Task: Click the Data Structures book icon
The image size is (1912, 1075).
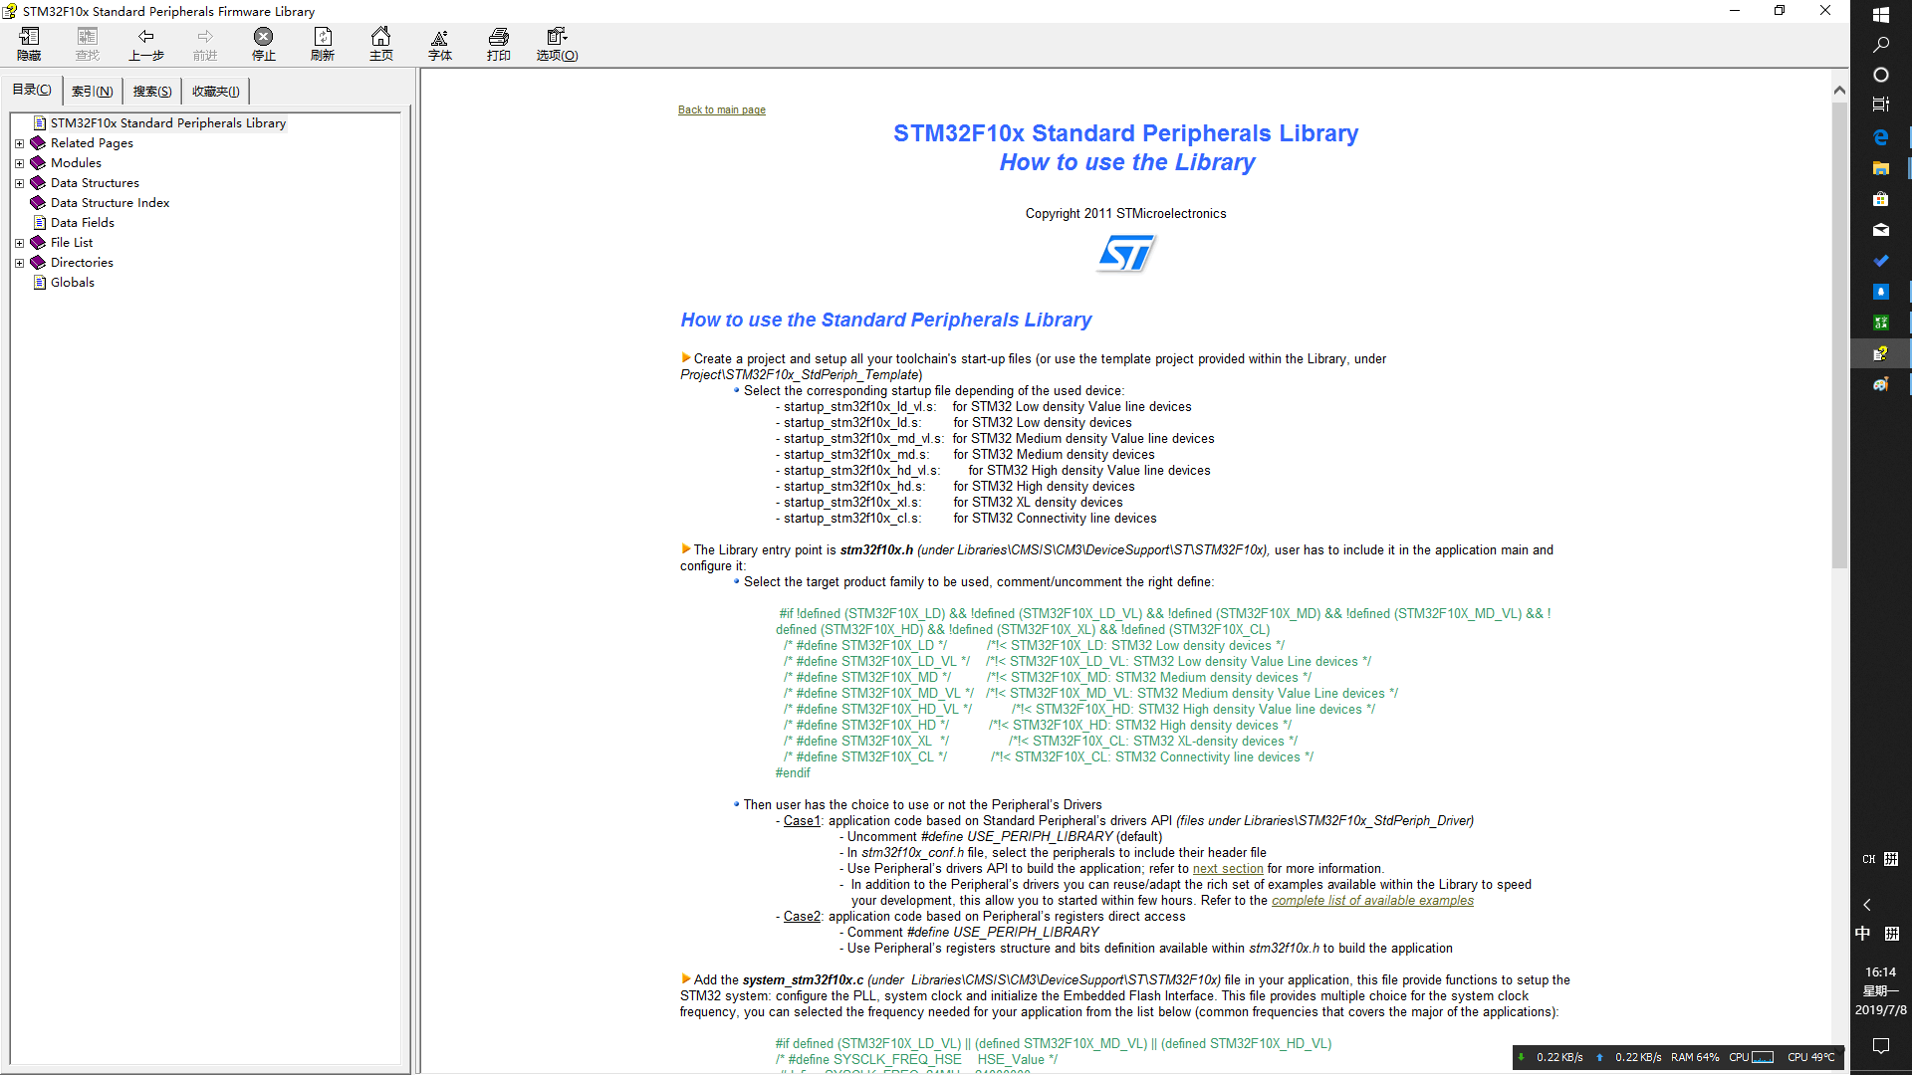Action: [39, 183]
